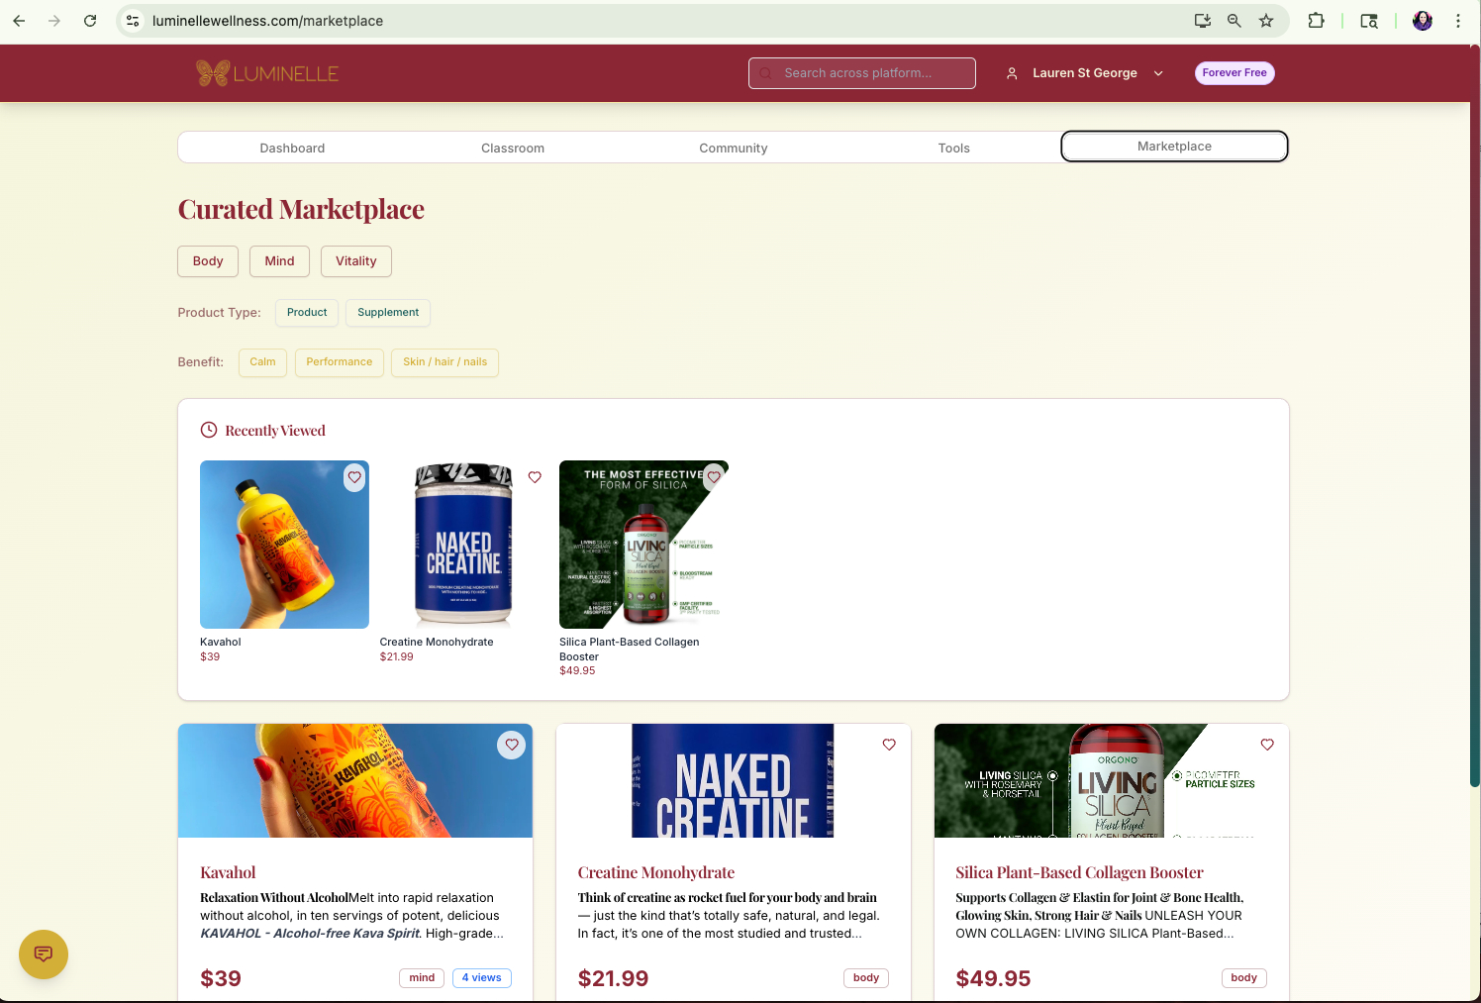The width and height of the screenshot is (1481, 1003).
Task: Click the browser zoom magnifier icon
Action: pos(1234,21)
